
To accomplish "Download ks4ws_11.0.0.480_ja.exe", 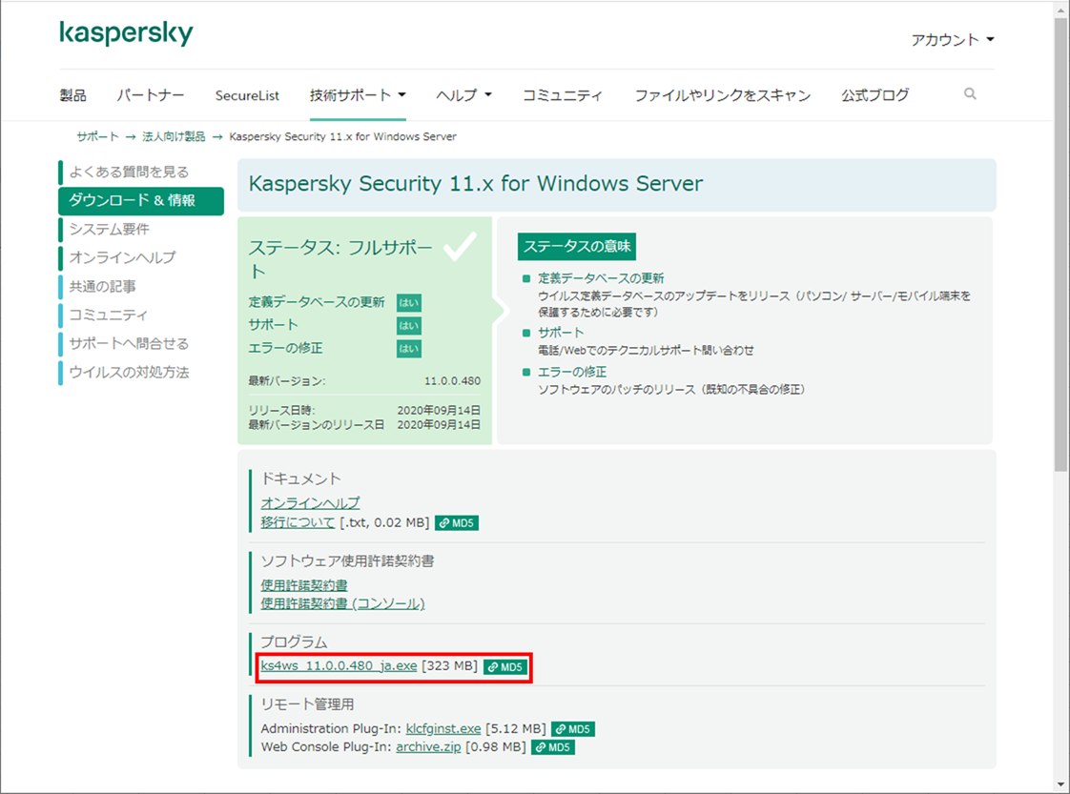I will [339, 665].
